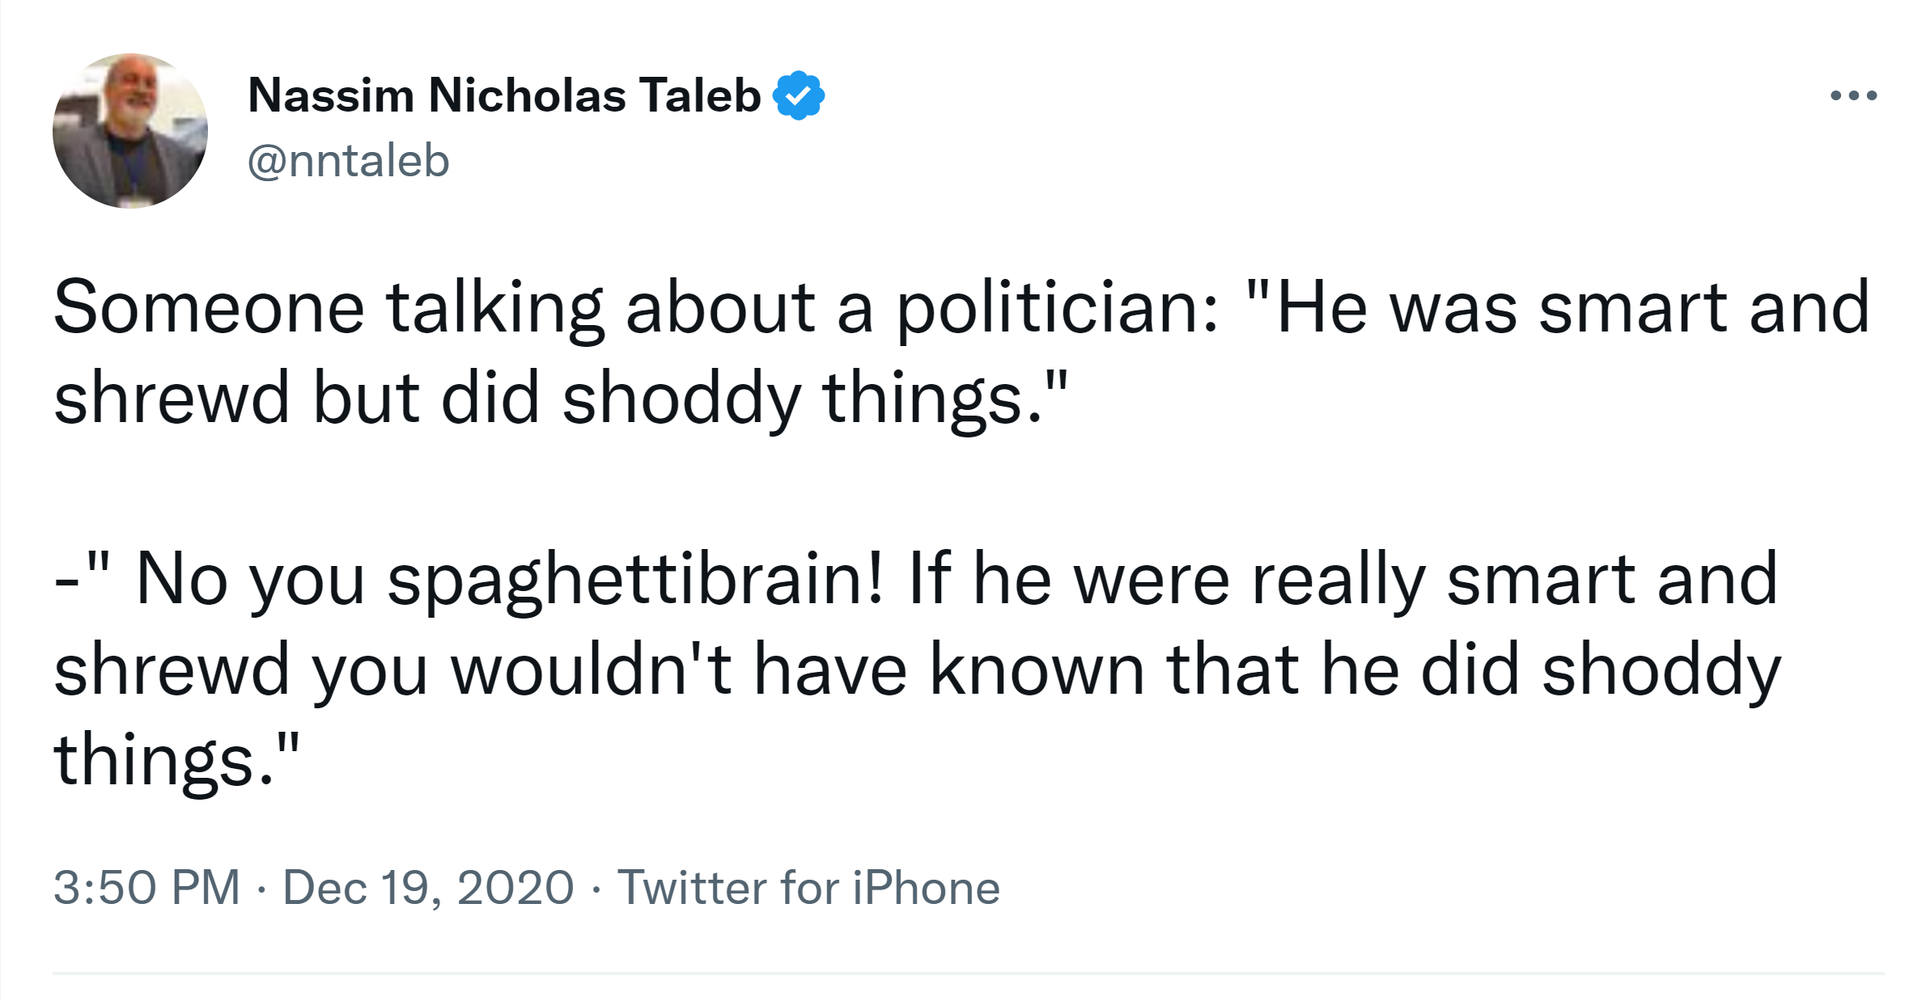This screenshot has width=1926, height=1001.
Task: Click "shrewd" in the first quoted sentence
Action: tap(172, 398)
